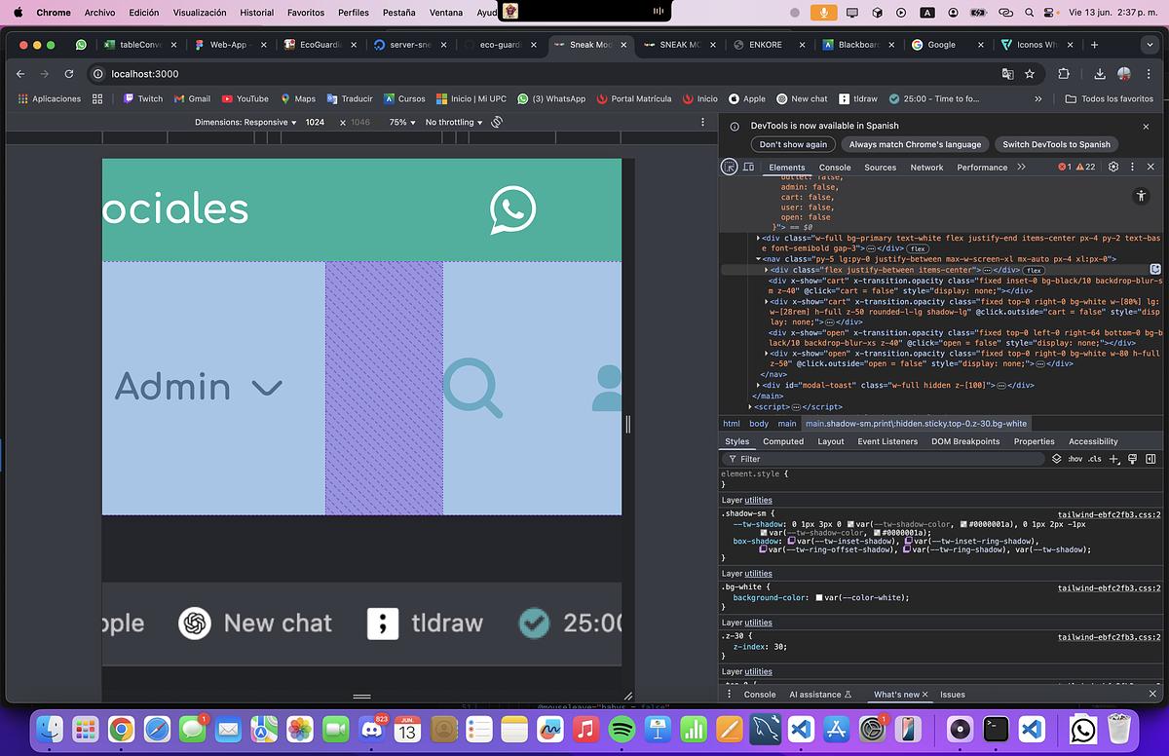This screenshot has height=756, width=1169.
Task: Launch Finder from the Dock
Action: pyautogui.click(x=49, y=729)
